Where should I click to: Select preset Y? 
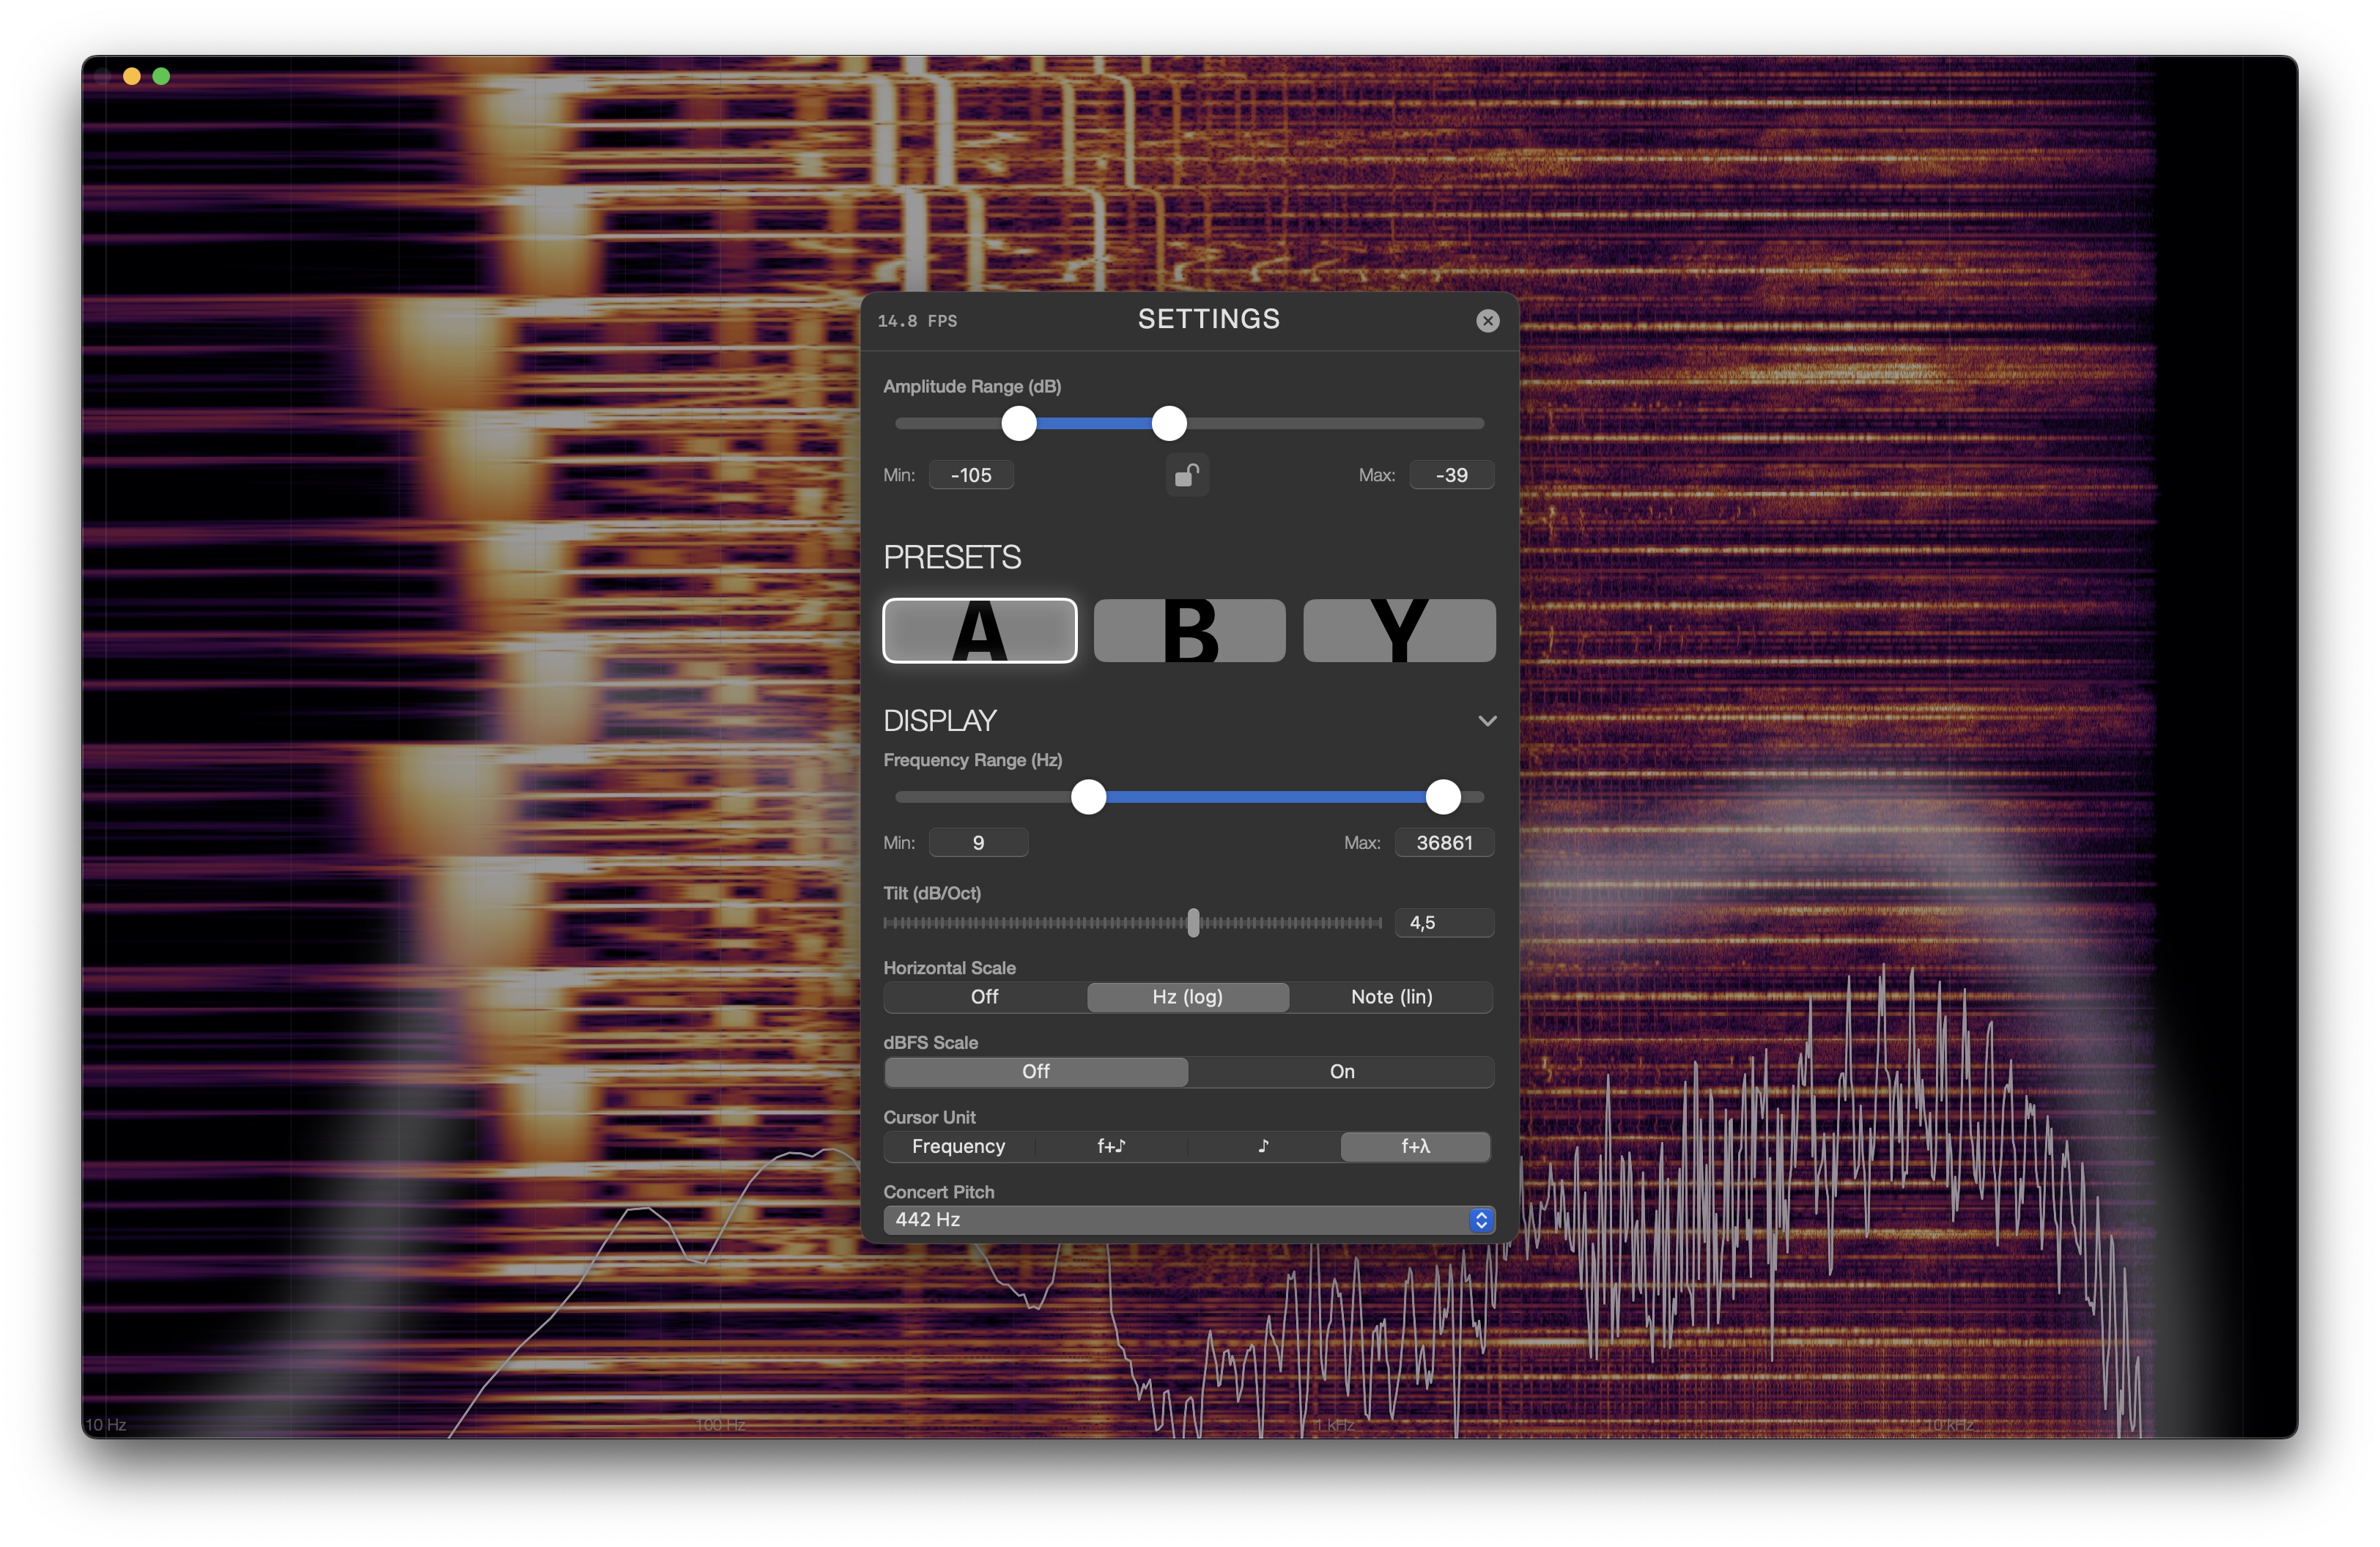point(1399,630)
